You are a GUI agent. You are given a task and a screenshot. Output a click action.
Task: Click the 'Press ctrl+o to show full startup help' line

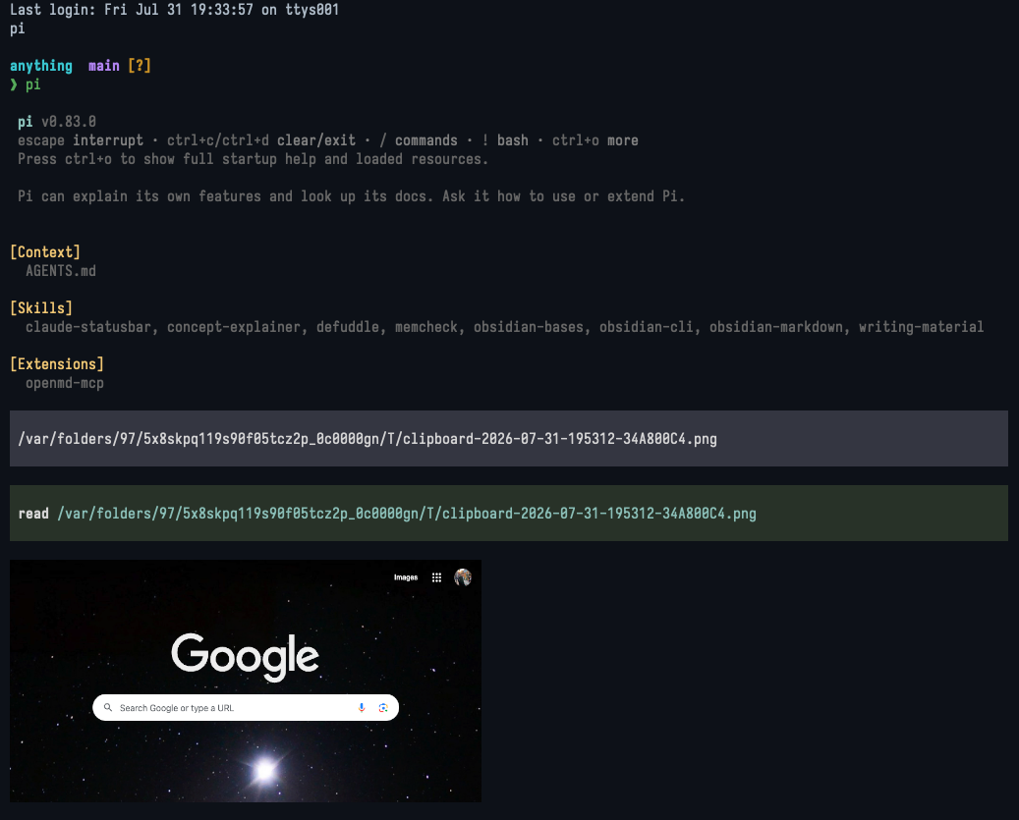coord(253,159)
